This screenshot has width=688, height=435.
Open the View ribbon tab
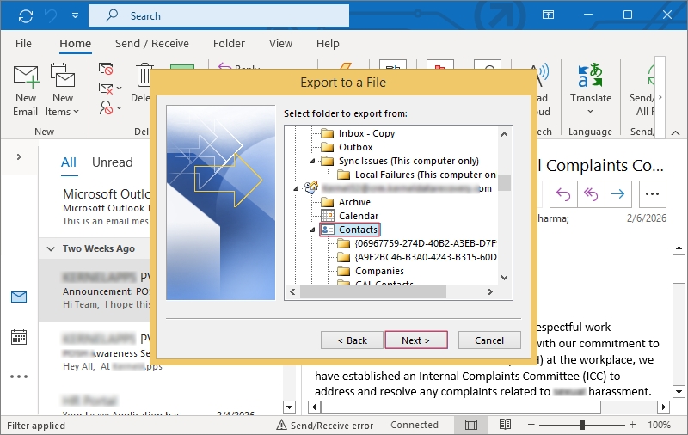280,43
